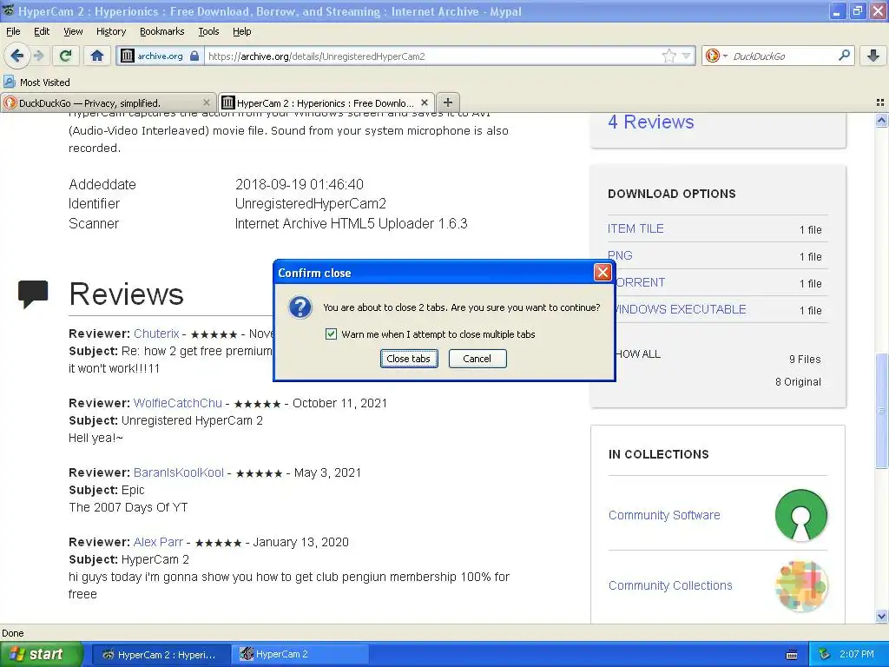Open the Windows start button
Screen dimensions: 889x667
tap(42, 654)
